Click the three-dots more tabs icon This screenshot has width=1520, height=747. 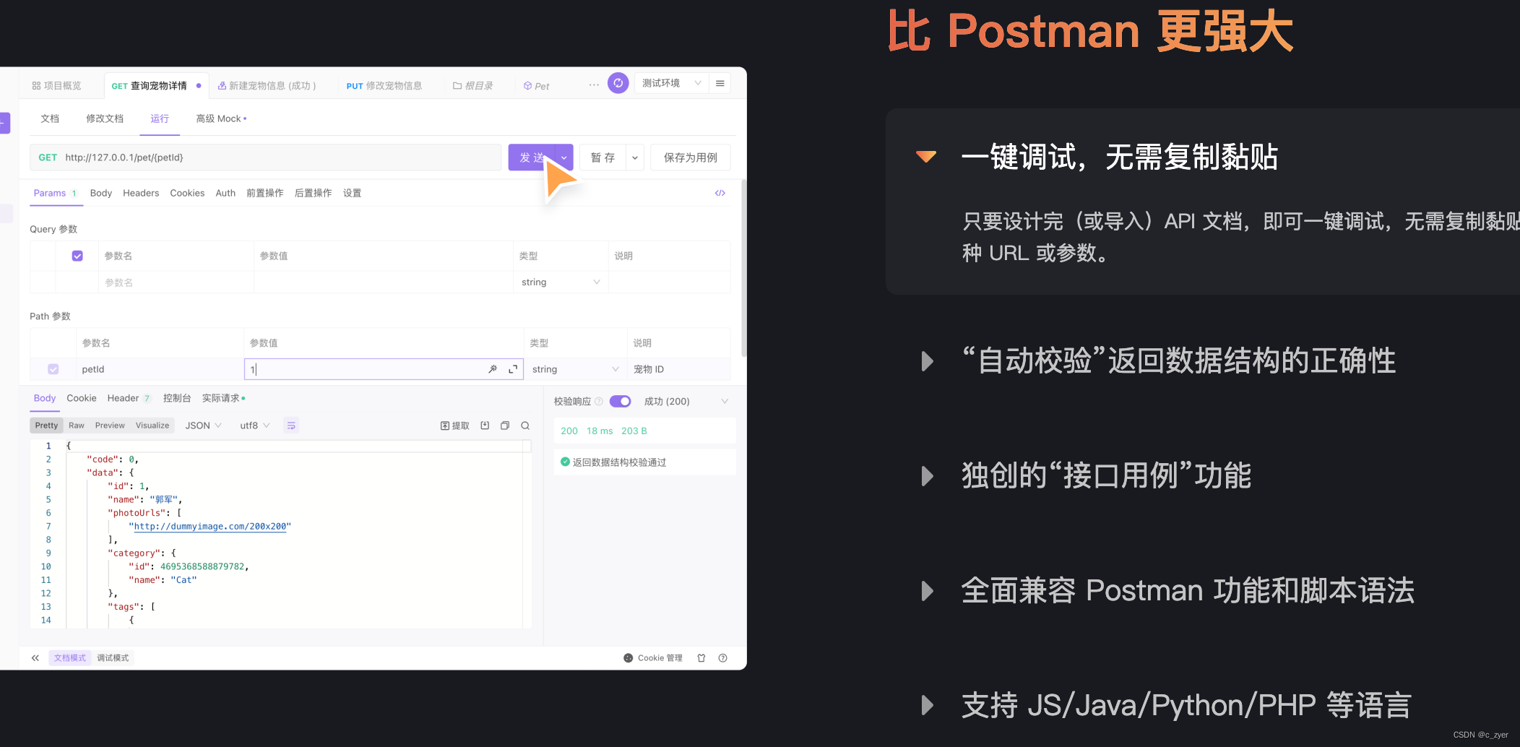click(x=594, y=85)
